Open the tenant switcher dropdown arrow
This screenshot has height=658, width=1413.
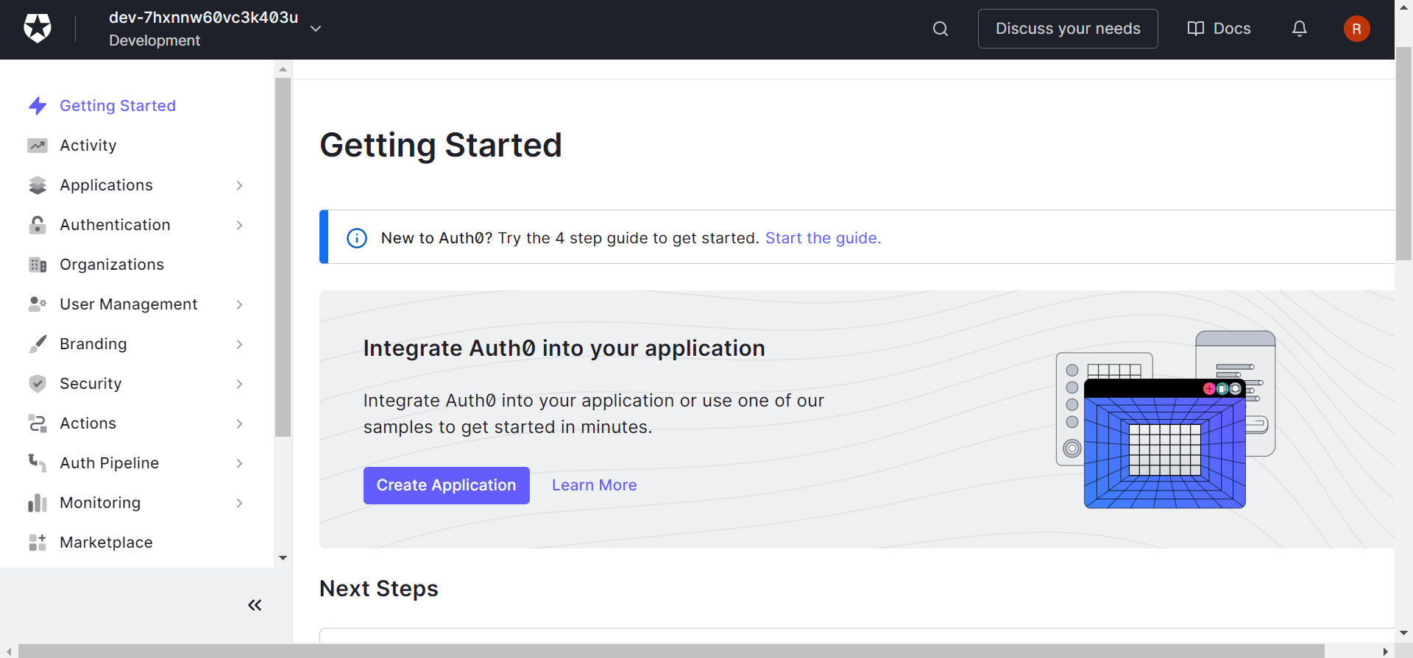(316, 29)
